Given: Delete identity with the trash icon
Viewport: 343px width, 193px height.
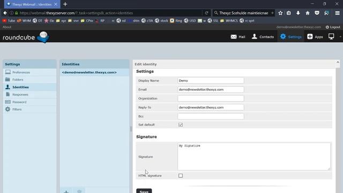Looking at the screenshot, I should pos(79,191).
